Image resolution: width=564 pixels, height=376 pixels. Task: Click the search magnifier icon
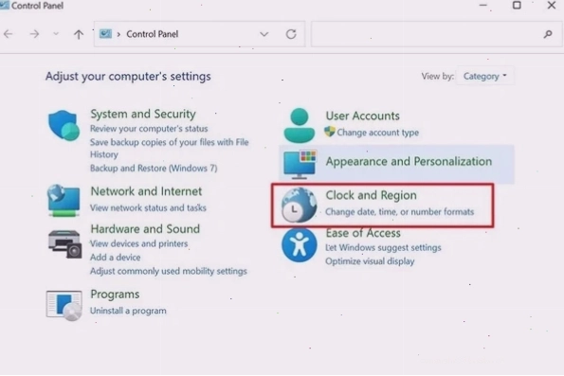point(548,34)
